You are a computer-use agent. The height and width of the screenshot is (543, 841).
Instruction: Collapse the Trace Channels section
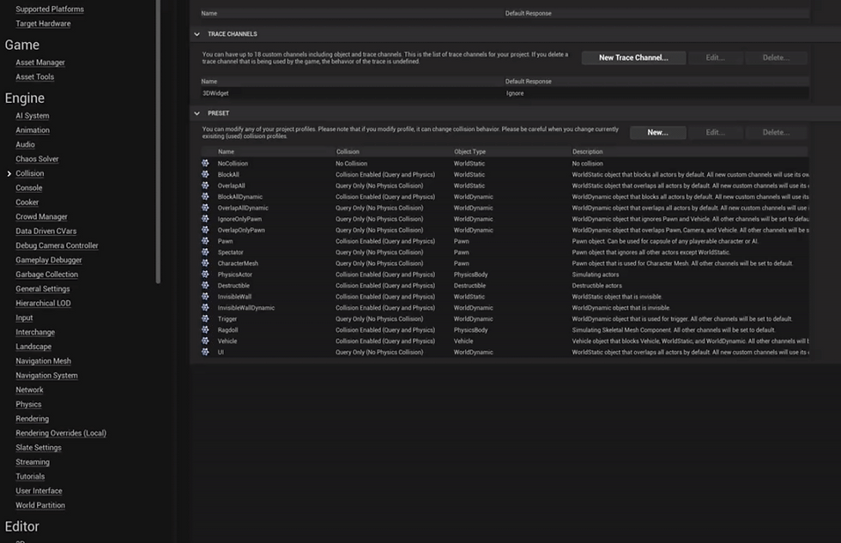[197, 33]
